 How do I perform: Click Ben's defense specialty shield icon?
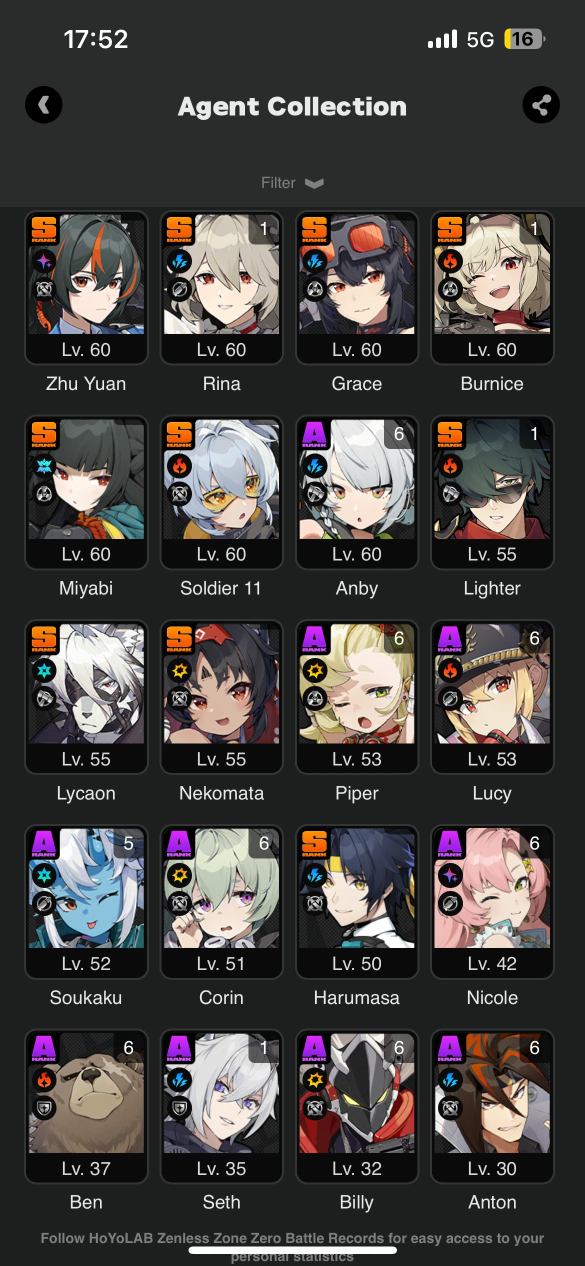[44, 1108]
